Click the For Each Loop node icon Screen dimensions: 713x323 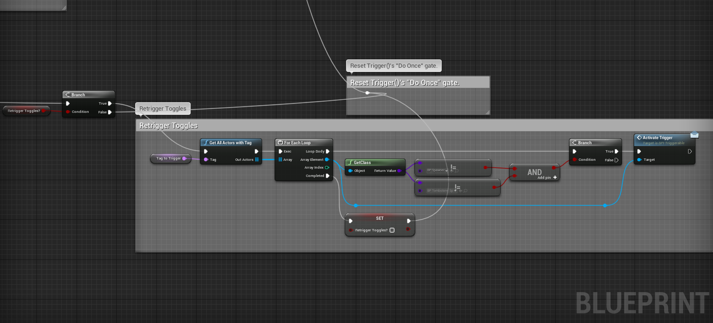click(280, 143)
